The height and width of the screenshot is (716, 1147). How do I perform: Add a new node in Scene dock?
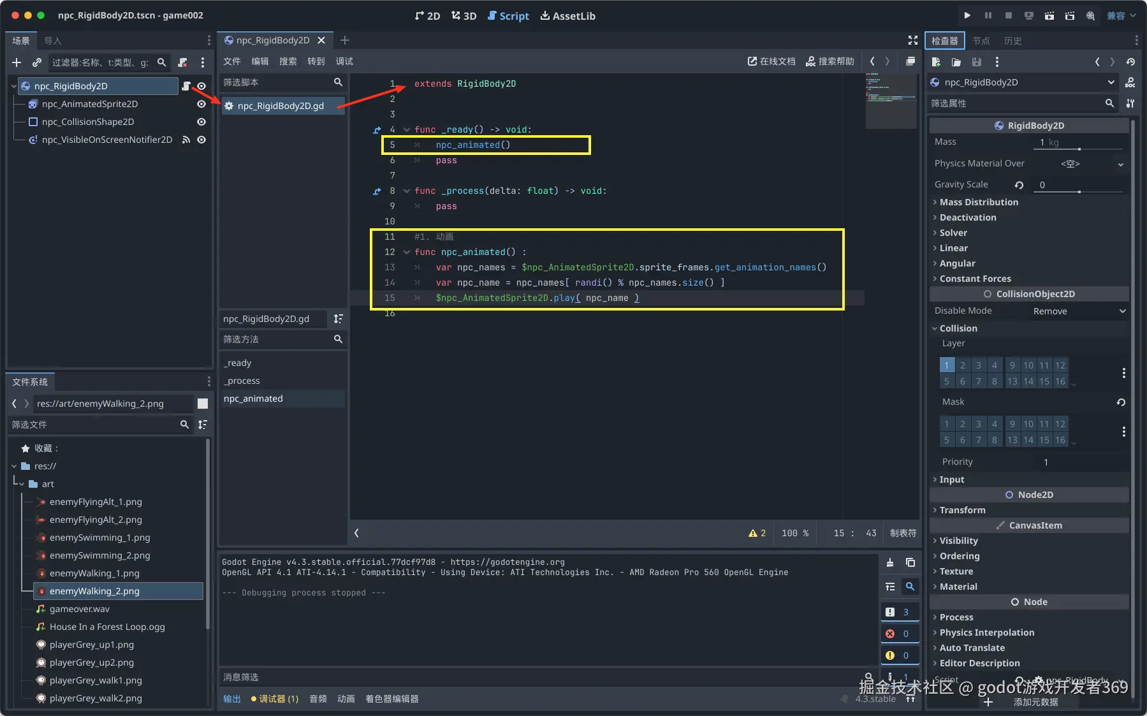click(x=17, y=62)
